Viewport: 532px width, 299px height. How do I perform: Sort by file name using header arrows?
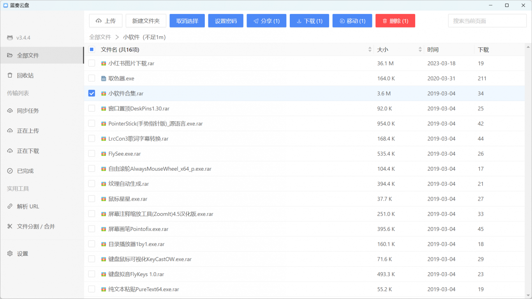tap(370, 50)
